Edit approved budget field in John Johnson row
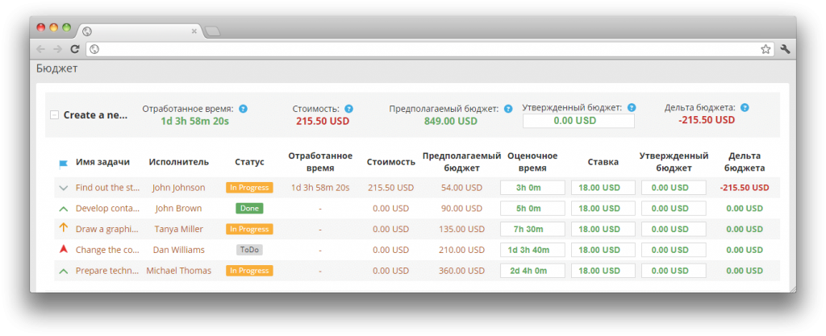This screenshot has width=826, height=336. pyautogui.click(x=674, y=188)
